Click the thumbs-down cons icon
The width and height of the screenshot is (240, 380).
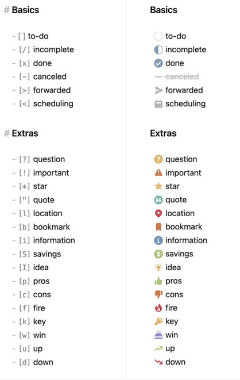[158, 294]
